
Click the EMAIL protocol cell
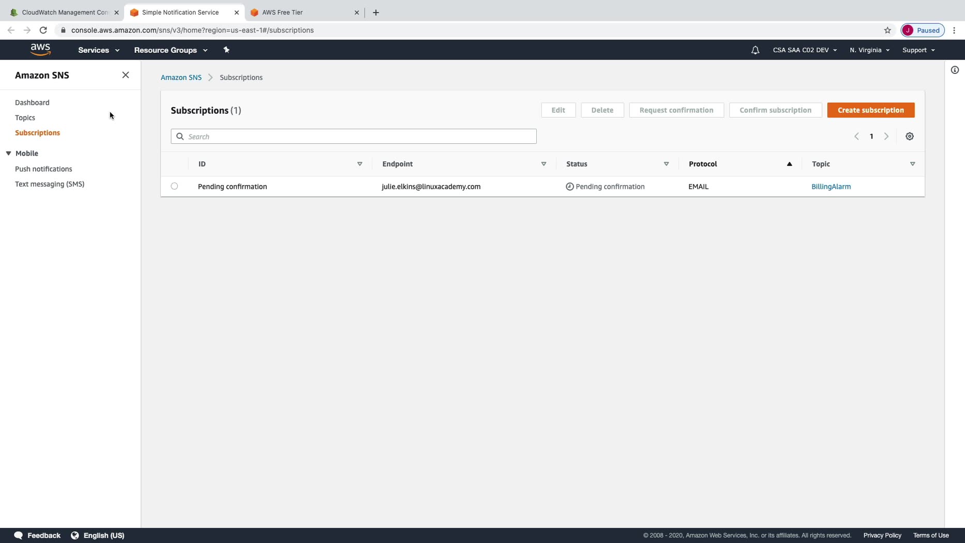[x=698, y=187]
